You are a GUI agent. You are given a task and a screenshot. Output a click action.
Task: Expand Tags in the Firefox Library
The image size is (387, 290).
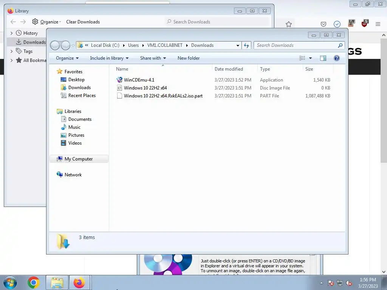click(11, 51)
